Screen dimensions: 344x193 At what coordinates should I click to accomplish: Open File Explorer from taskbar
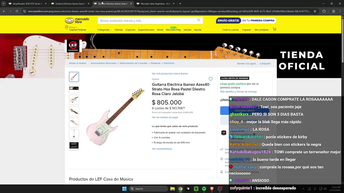point(173,189)
